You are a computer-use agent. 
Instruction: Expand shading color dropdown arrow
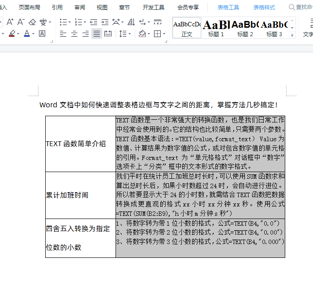149,34
